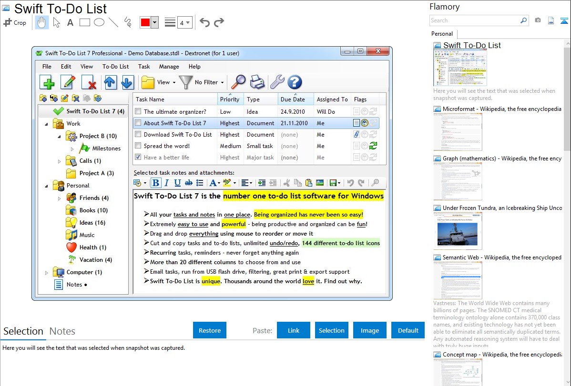Open the Under Frozen Tundra snapshot thumbnail
Screen dimensions: 571x386
tap(458, 231)
